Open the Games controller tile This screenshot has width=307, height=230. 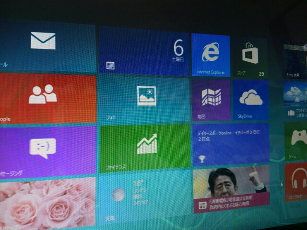pyautogui.click(x=296, y=141)
